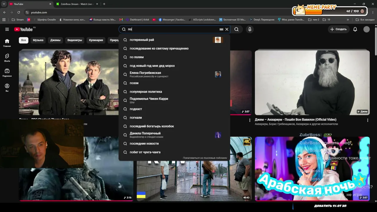The image size is (377, 212).
Task: Start voice search with the microphone
Action: pyautogui.click(x=250, y=29)
